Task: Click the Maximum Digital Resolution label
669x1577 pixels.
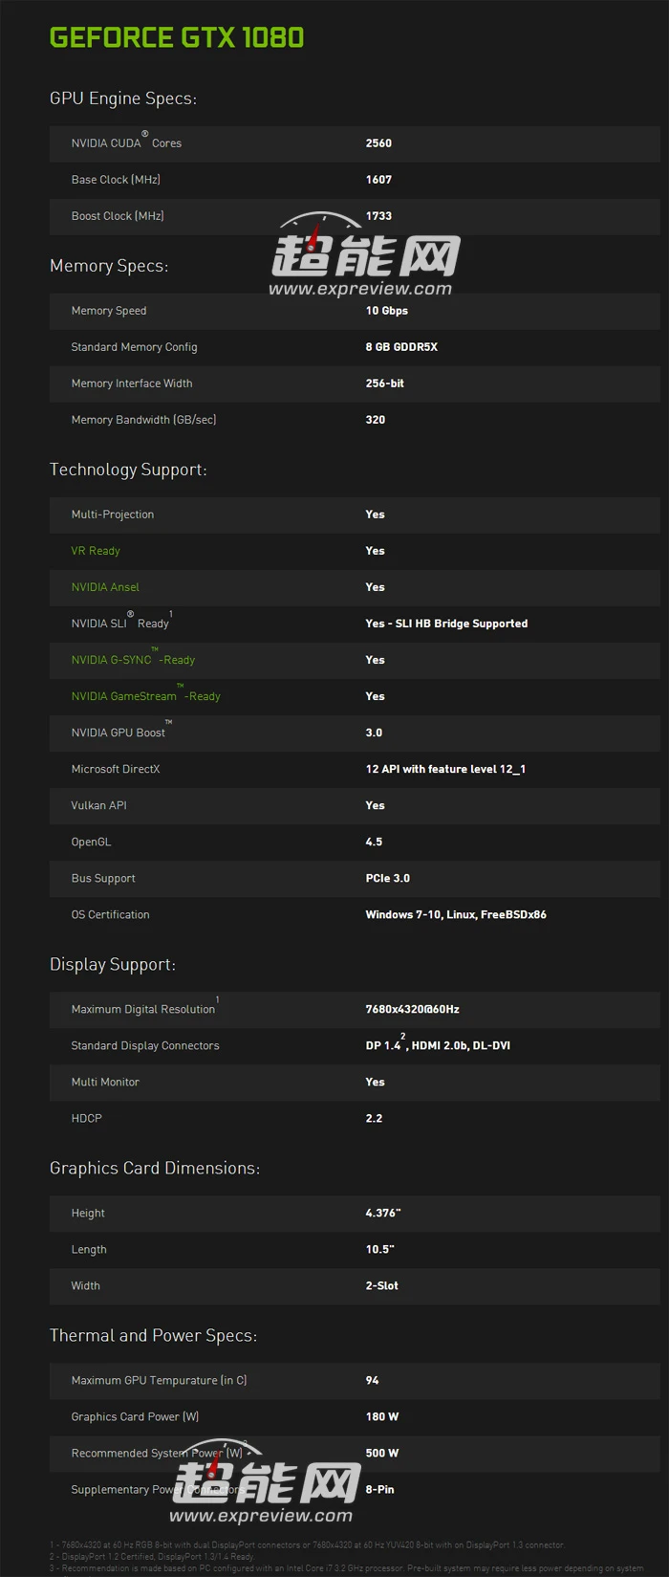Action: click(144, 1007)
